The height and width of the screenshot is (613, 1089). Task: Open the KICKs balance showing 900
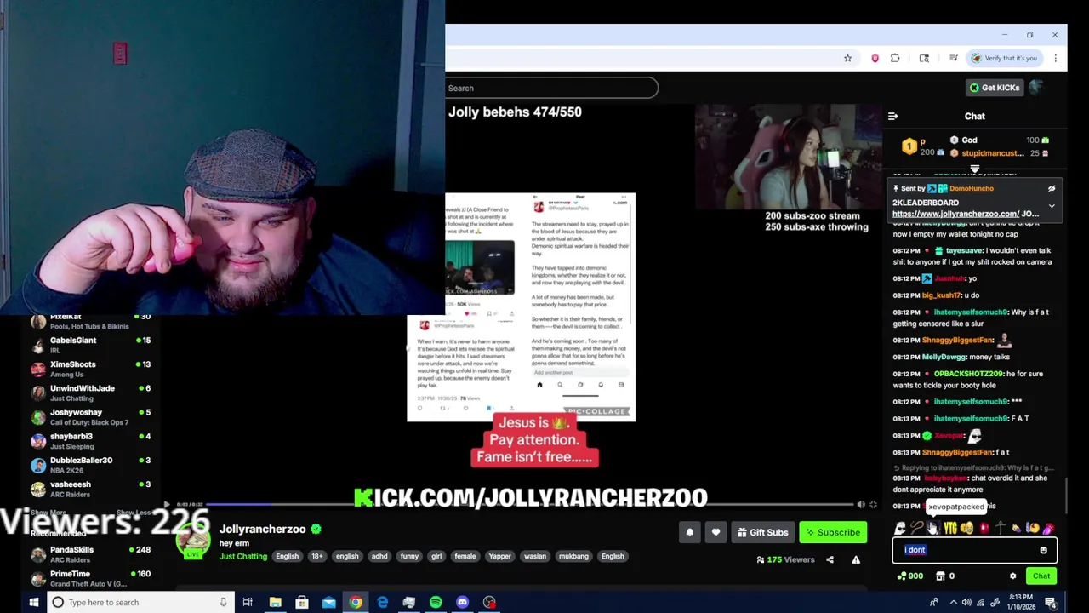click(x=909, y=576)
